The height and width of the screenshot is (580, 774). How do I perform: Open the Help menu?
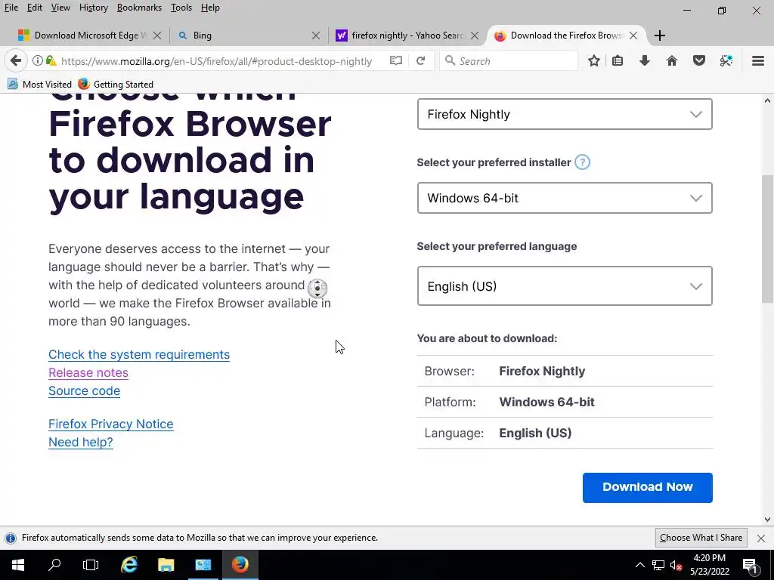click(210, 8)
